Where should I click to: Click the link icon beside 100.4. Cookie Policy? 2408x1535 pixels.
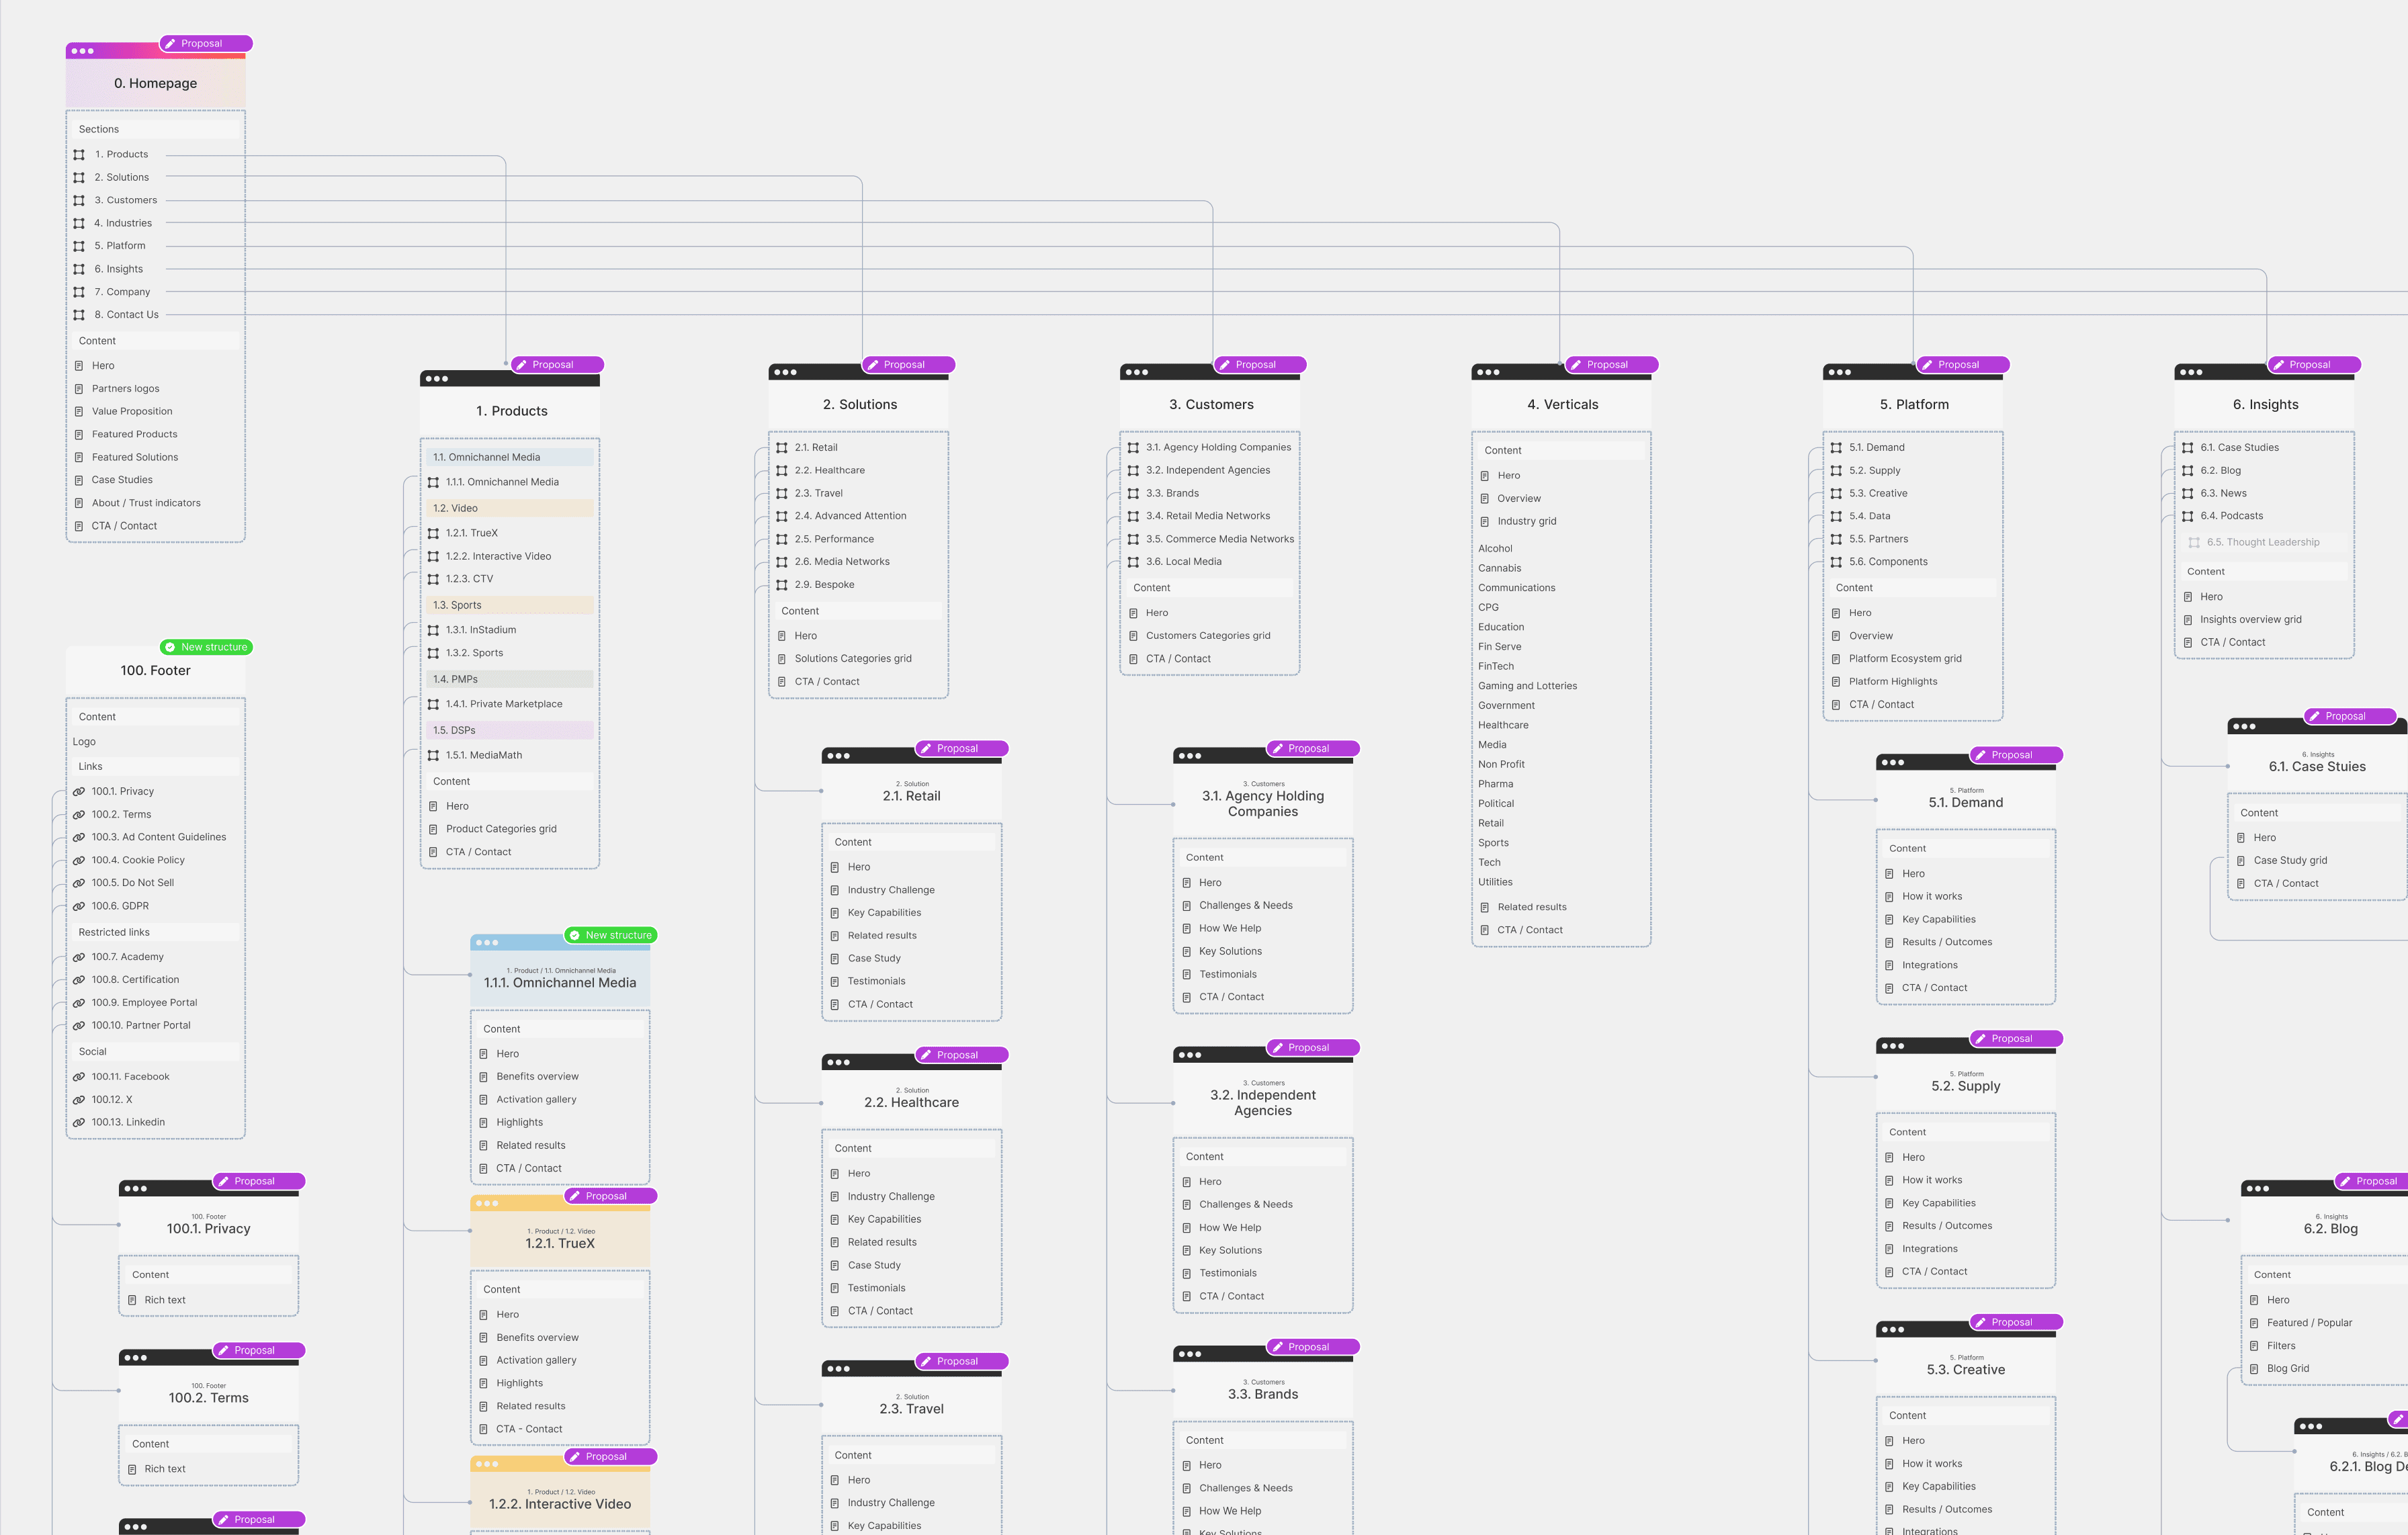(79, 860)
